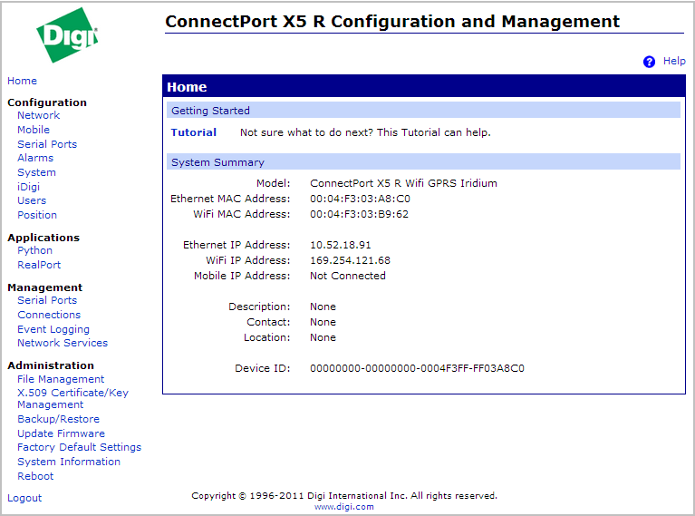Select Reboot in Administration section
Viewport: 695px width, 516px height.
(35, 476)
